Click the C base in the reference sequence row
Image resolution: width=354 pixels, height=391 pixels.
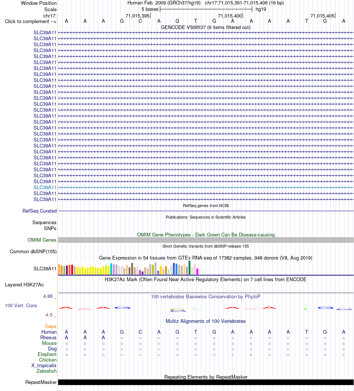point(140,21)
